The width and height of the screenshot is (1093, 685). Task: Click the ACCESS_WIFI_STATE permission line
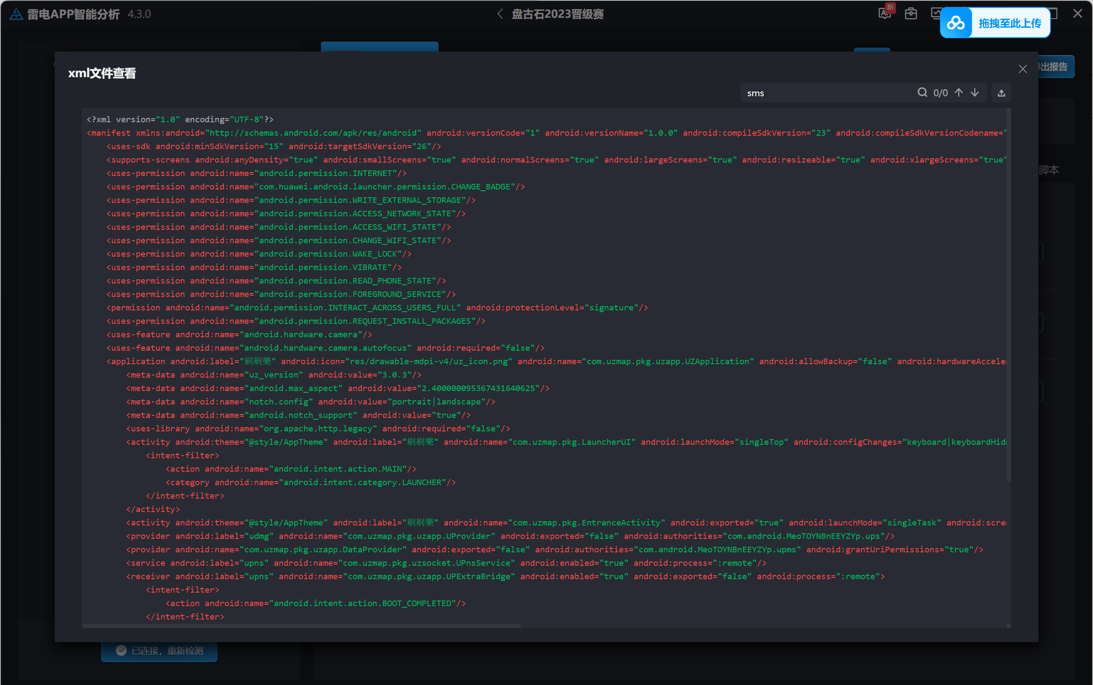pyautogui.click(x=279, y=227)
